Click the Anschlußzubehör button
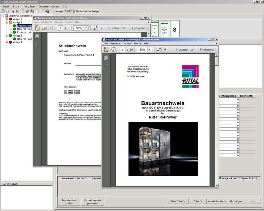 (217, 201)
